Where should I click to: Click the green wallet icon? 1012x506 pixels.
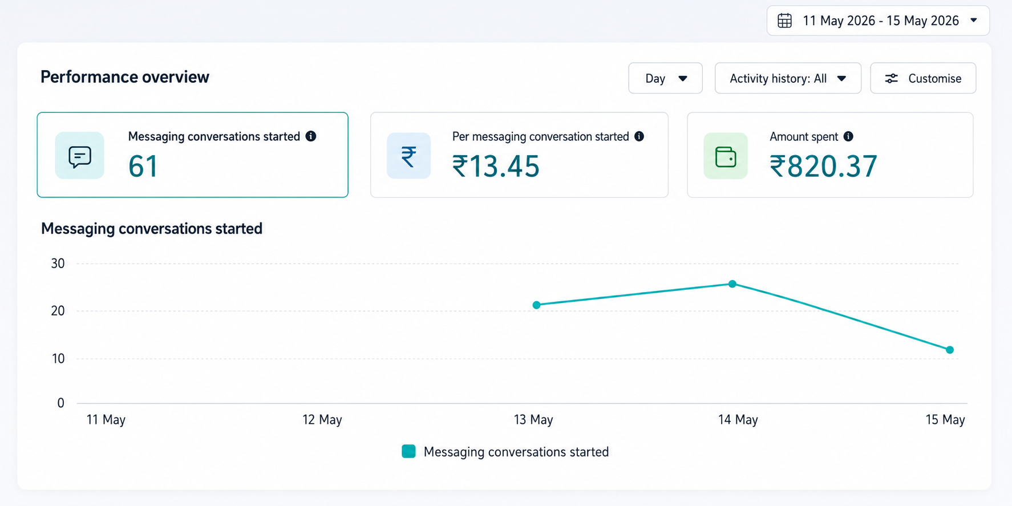[x=726, y=156]
